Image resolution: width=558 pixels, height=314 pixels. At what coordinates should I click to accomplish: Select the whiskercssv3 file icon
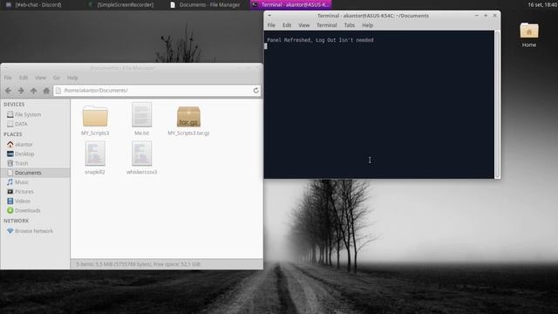pos(141,154)
